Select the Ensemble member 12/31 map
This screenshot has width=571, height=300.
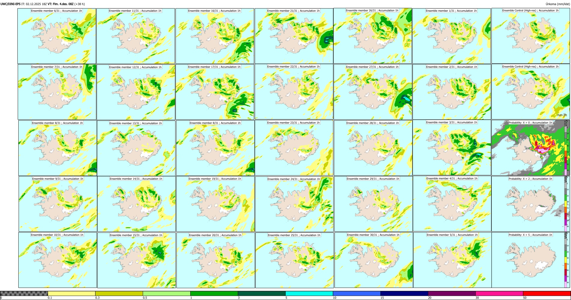tap(136, 92)
